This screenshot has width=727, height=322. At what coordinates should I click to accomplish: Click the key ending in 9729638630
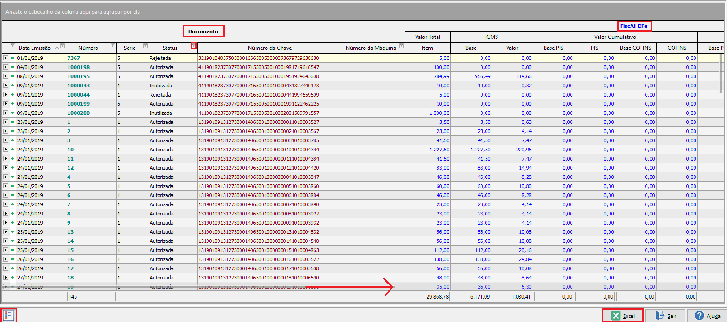(x=270, y=58)
